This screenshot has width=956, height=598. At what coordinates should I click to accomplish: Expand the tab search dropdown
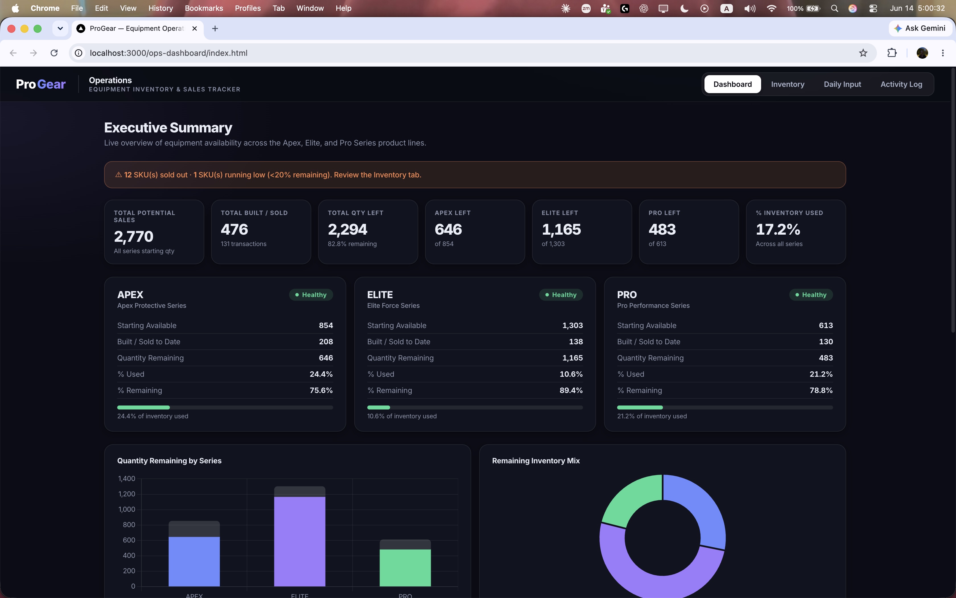[x=60, y=28]
